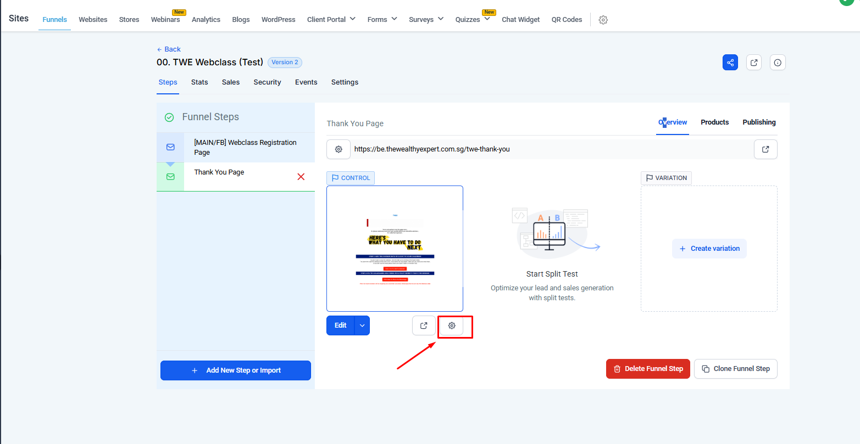
Task: Click the blue share funnel icon
Action: pyautogui.click(x=730, y=63)
